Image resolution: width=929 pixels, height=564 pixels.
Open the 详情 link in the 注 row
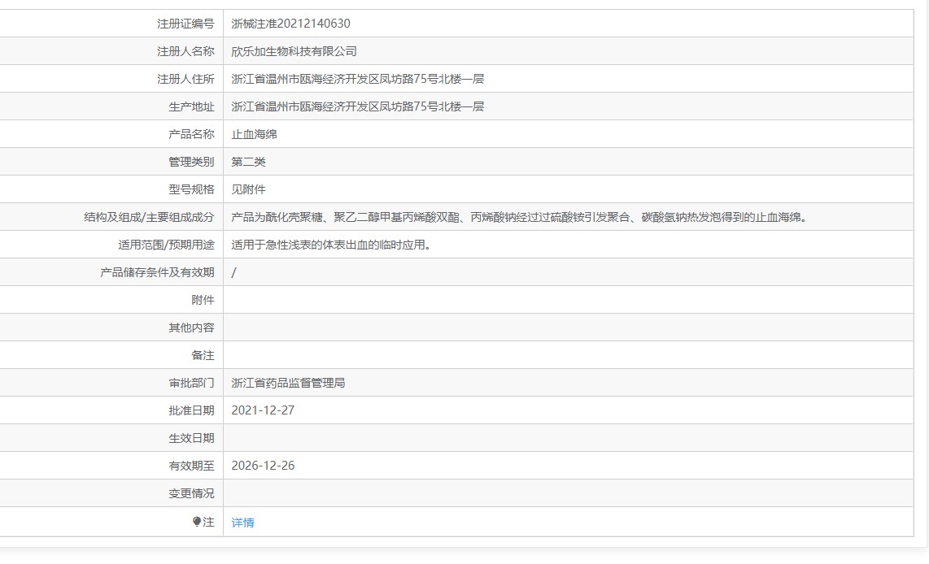pos(242,522)
